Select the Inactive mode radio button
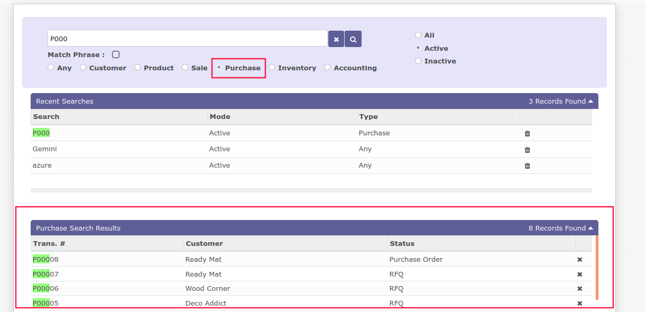The height and width of the screenshot is (312, 646). [x=418, y=61]
